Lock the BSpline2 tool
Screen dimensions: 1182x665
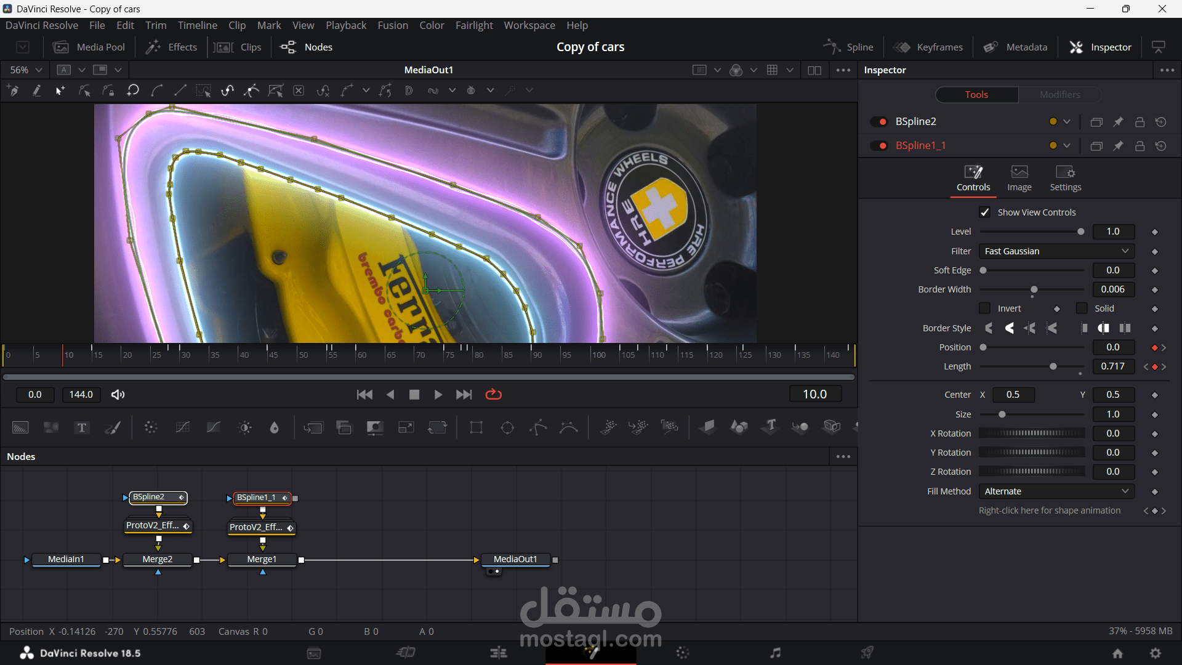(1140, 122)
